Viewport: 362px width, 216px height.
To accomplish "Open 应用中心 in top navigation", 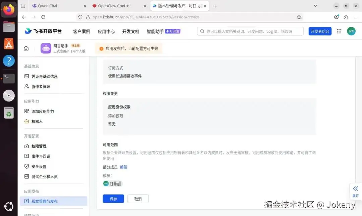I will (106, 31).
